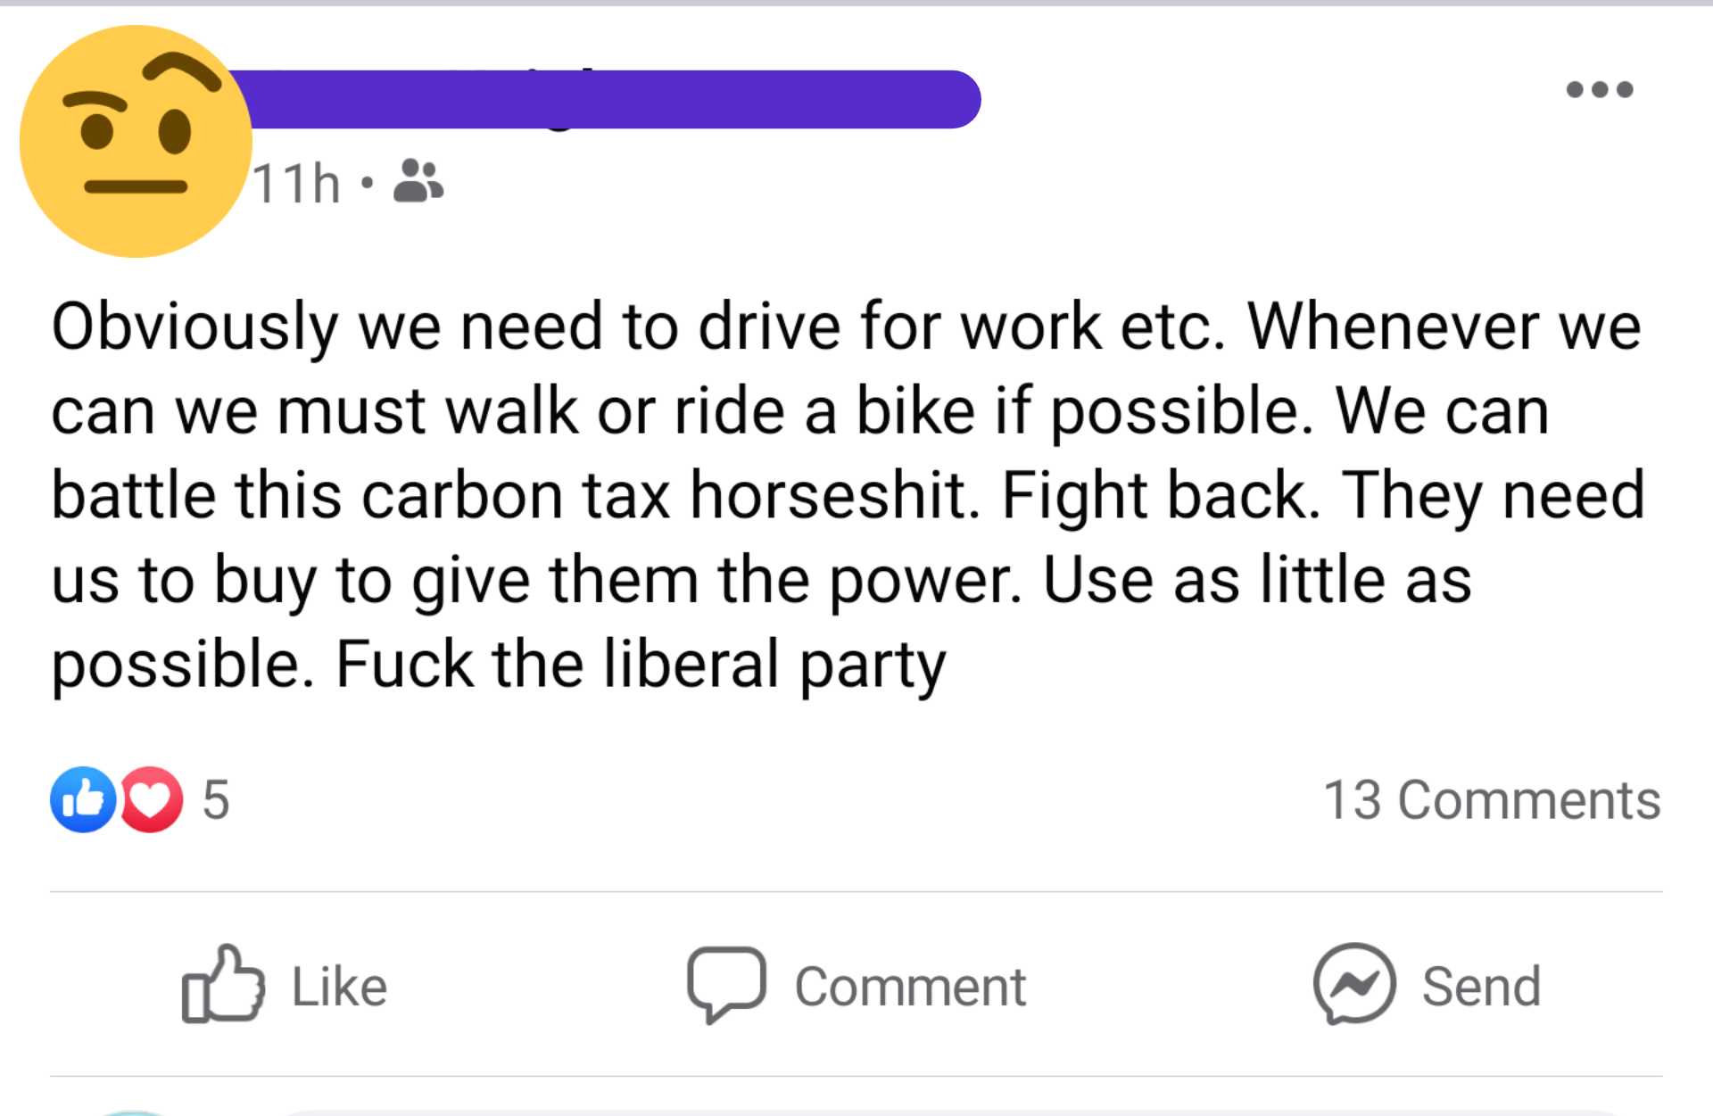Tap the Comment speech bubble icon
The width and height of the screenshot is (1713, 1116).
coord(725,984)
